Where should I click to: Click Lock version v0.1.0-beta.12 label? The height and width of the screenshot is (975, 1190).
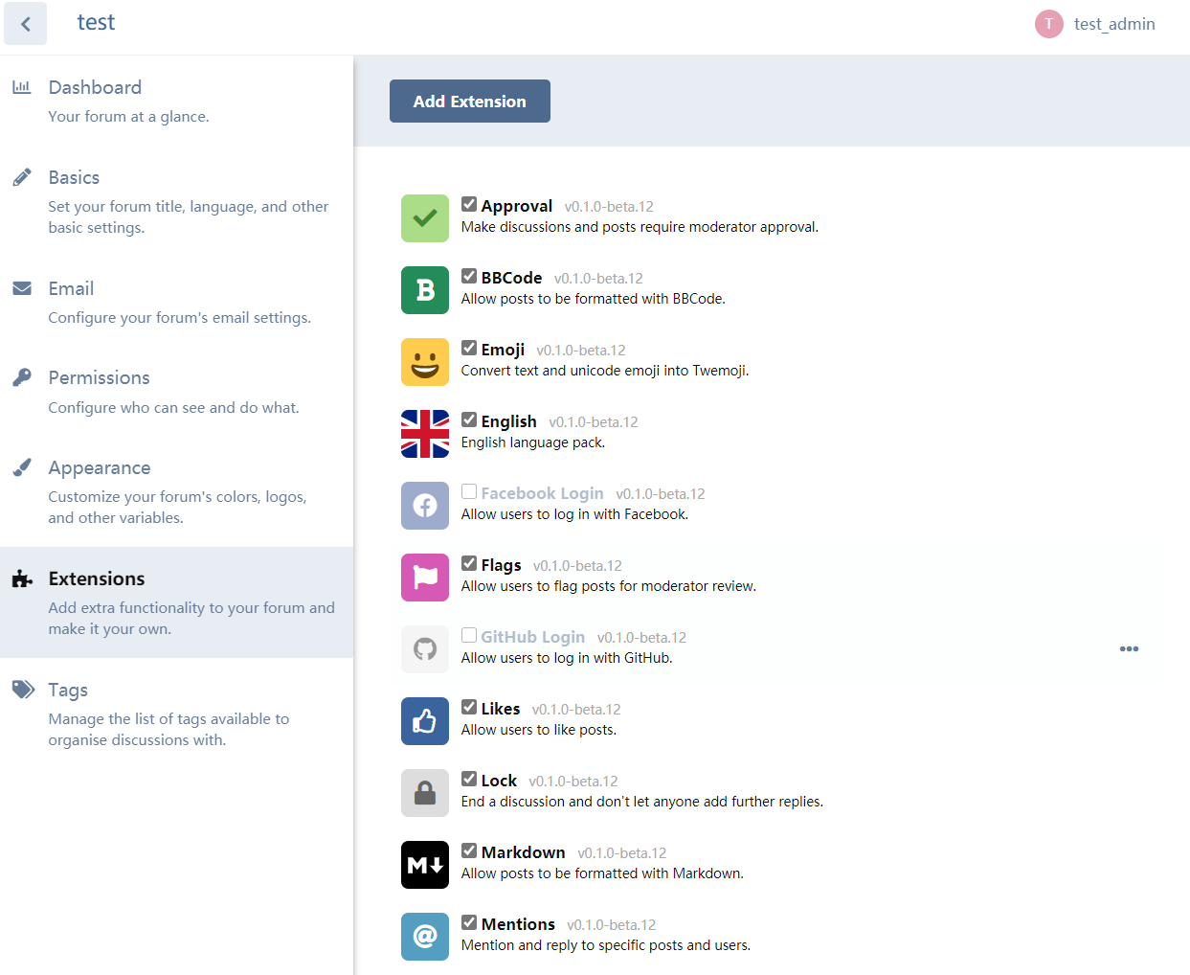(573, 782)
